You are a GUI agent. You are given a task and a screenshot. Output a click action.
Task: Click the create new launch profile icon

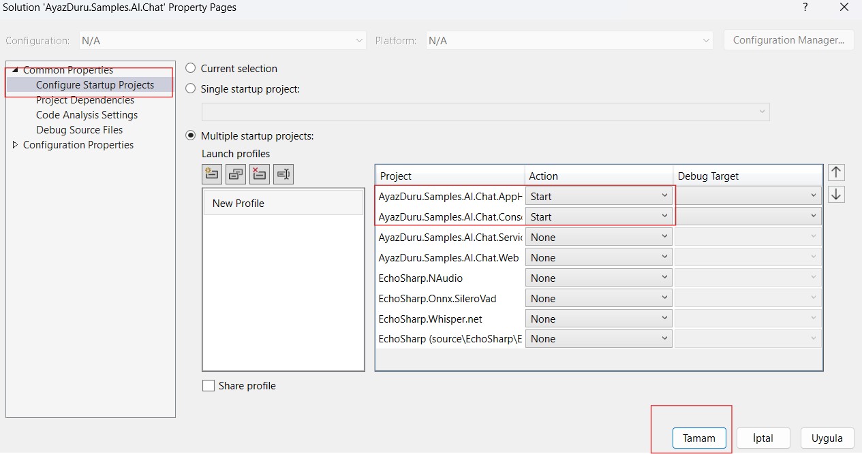pos(212,174)
